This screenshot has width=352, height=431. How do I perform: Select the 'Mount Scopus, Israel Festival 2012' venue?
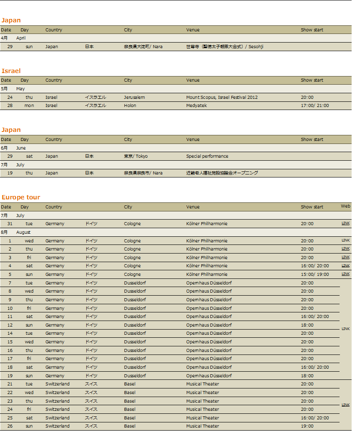[222, 97]
